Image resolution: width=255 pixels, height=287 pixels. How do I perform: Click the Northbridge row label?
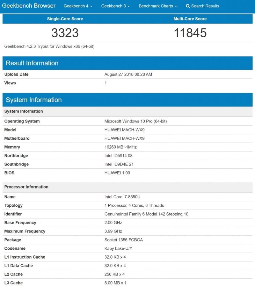tap(16, 156)
